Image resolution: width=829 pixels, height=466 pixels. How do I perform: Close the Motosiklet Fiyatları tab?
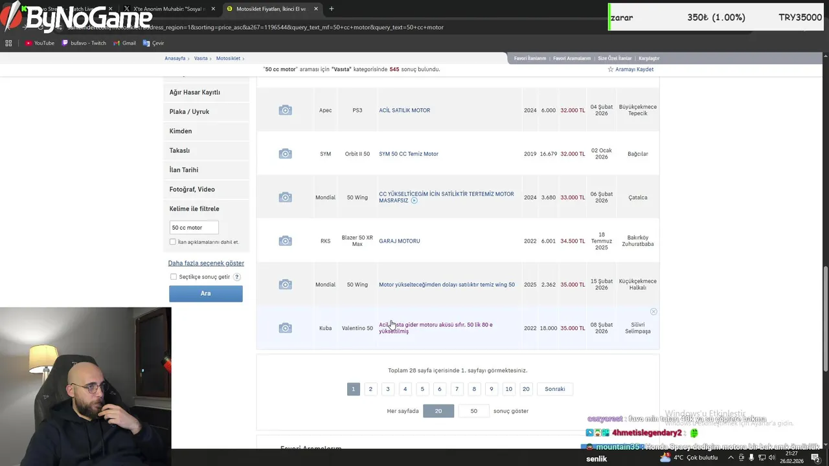coord(316,9)
